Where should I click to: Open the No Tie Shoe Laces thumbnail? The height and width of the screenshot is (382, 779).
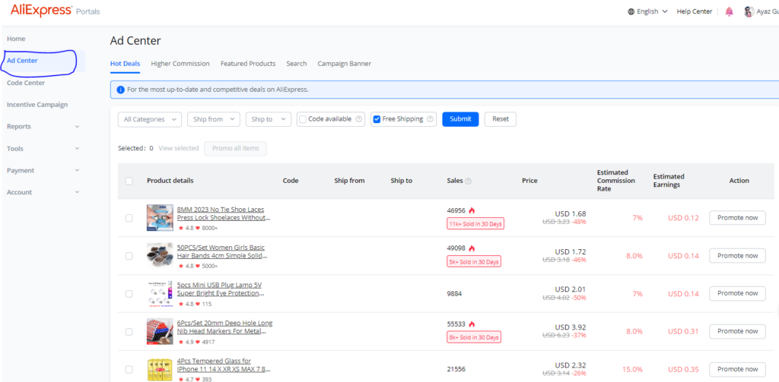(160, 218)
